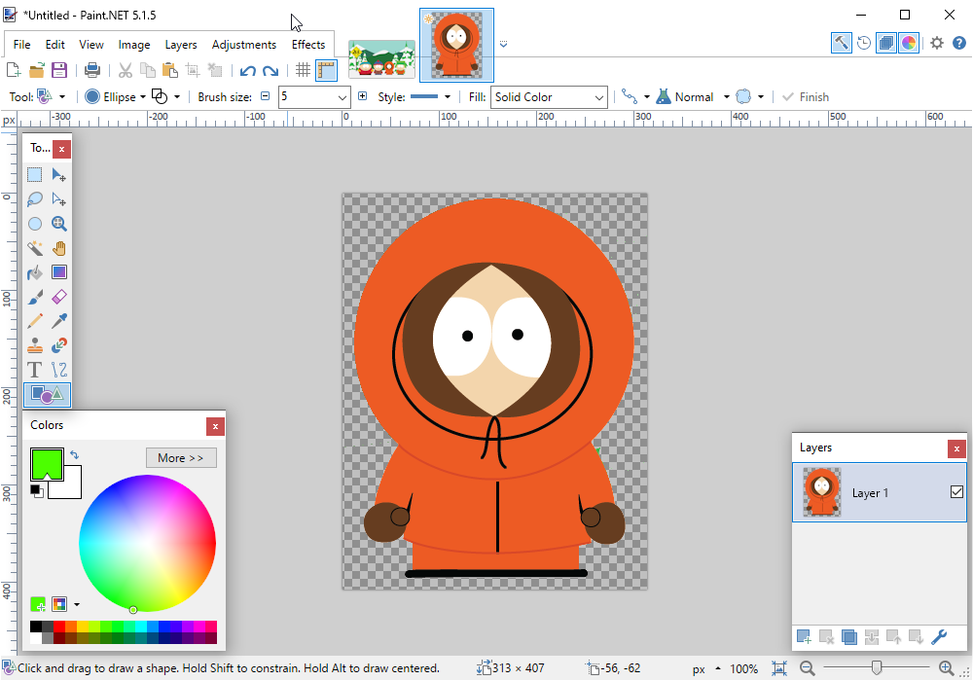Select the Paintbrush tool

[35, 297]
